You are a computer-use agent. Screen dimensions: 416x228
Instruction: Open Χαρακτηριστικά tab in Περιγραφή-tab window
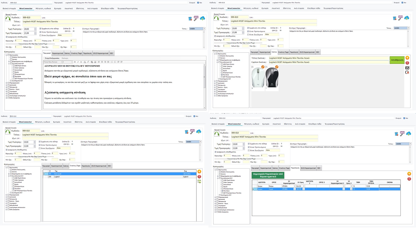point(57,53)
